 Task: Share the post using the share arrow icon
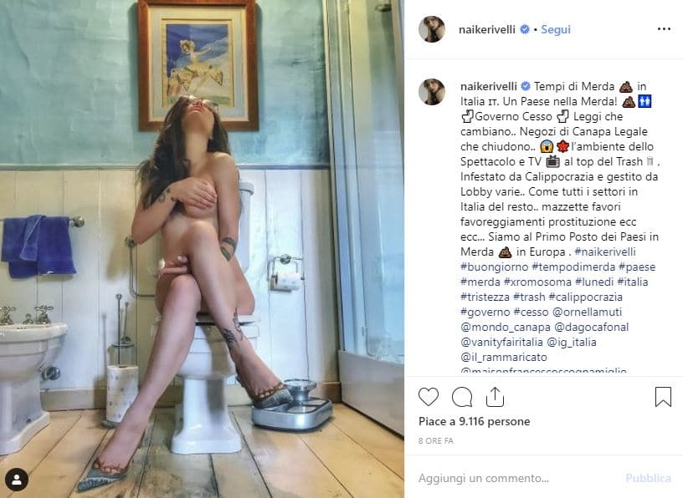click(x=495, y=397)
